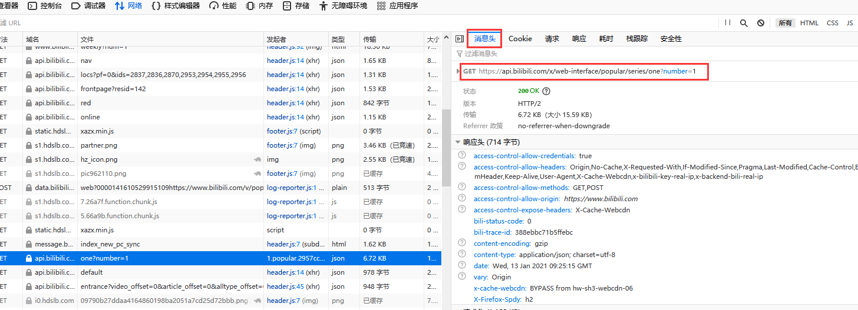Toggle the JS type filter
This screenshot has height=310, width=858.
click(850, 23)
